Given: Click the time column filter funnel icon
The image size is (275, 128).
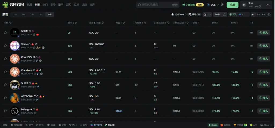Looking at the screenshot, I should (x=76, y=23).
